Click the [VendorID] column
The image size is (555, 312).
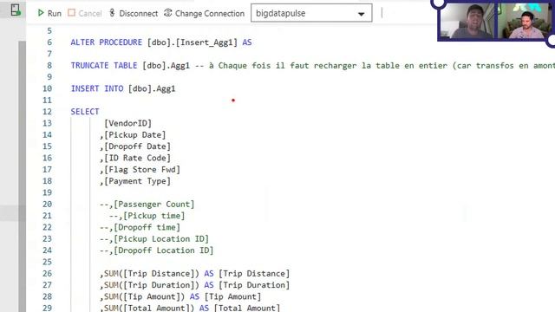pos(127,123)
